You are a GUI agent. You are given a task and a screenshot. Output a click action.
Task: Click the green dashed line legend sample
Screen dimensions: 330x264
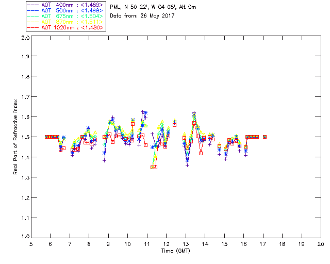(x=33, y=16)
